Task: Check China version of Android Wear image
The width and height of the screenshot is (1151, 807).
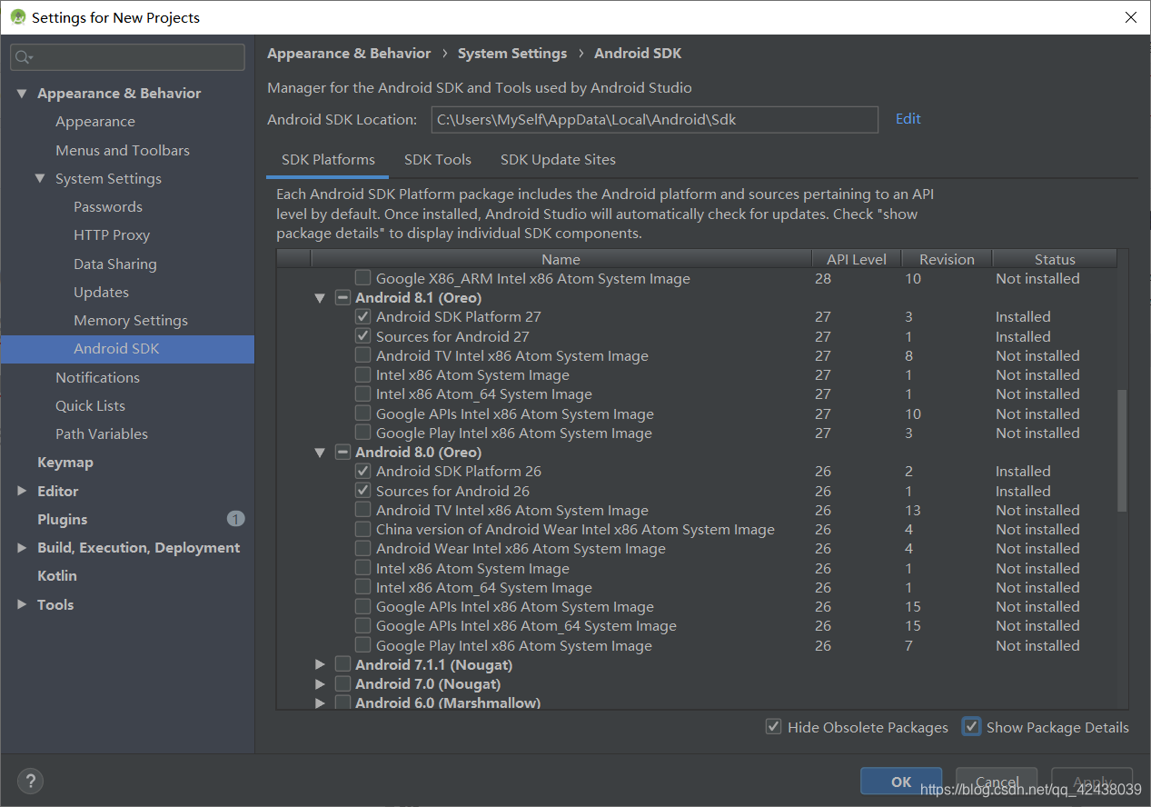Action: pyautogui.click(x=362, y=529)
